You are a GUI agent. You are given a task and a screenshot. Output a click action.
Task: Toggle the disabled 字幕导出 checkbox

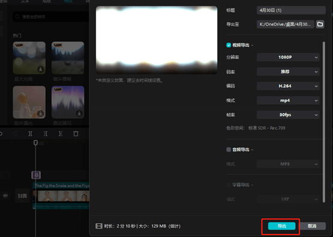tap(228, 185)
